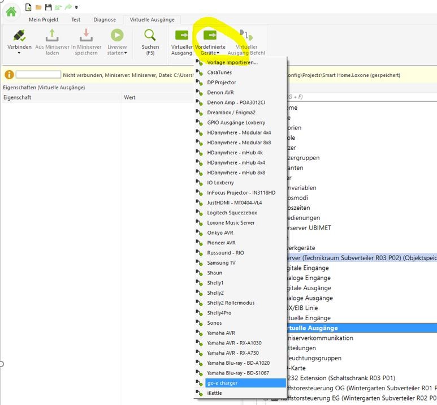Screen dimensions: 437x405
Task: Click the empty text field in status bar
Action: [x=38, y=75]
